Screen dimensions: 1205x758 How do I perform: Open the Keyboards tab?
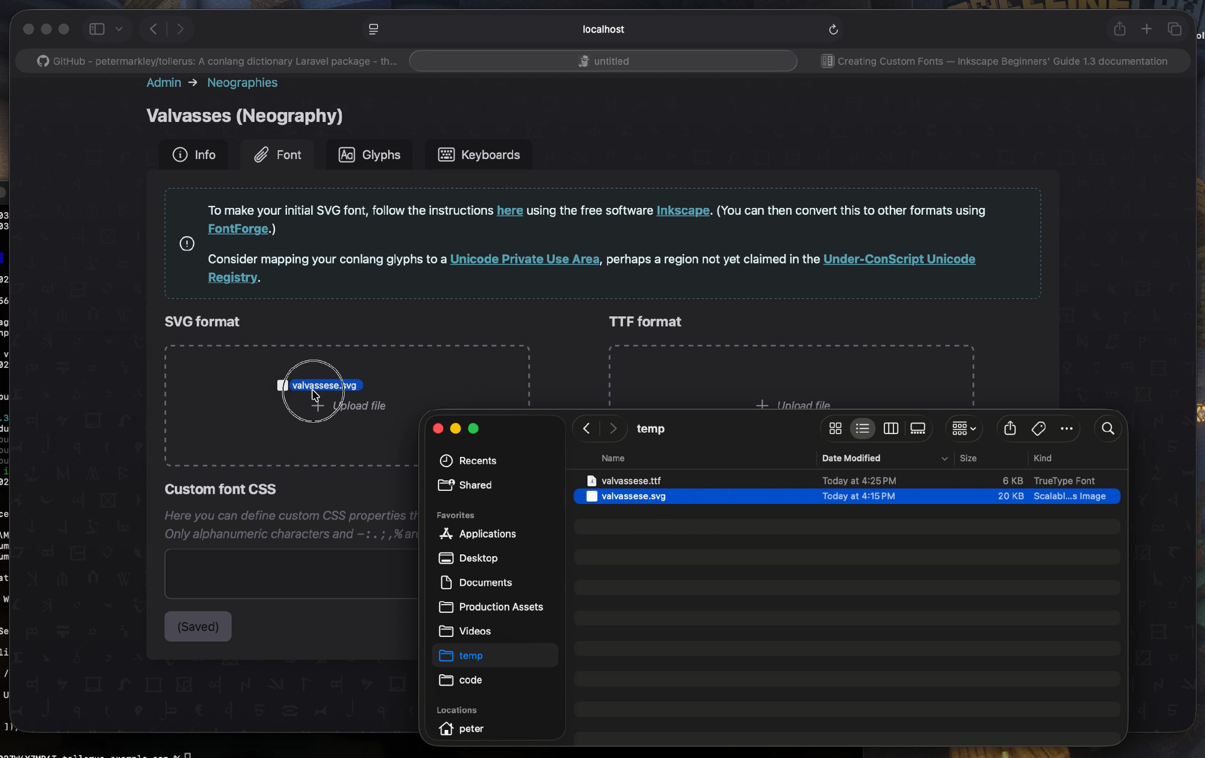[478, 155]
